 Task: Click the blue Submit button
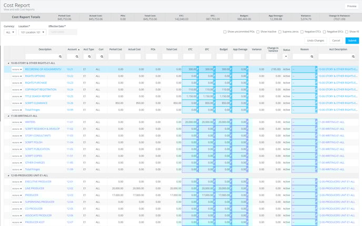352,40
